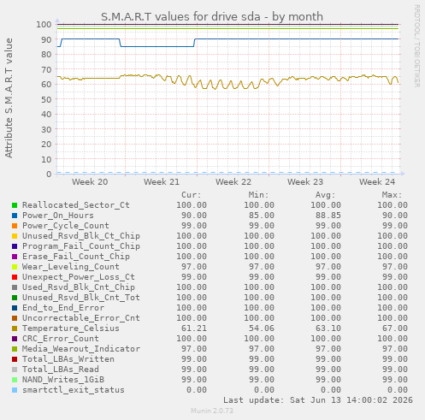Click the NAND_Writes_1GiB light green swatch
425x420 pixels.
(x=15, y=380)
